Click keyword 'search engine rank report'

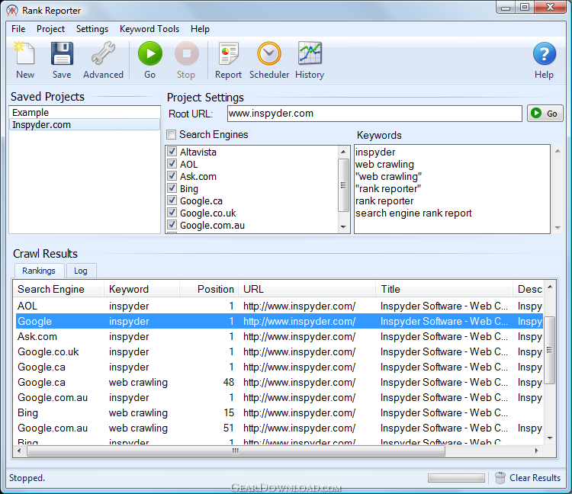[413, 213]
